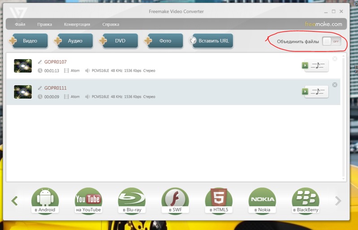Toggle the Объединить файлы switch

(x=332, y=41)
